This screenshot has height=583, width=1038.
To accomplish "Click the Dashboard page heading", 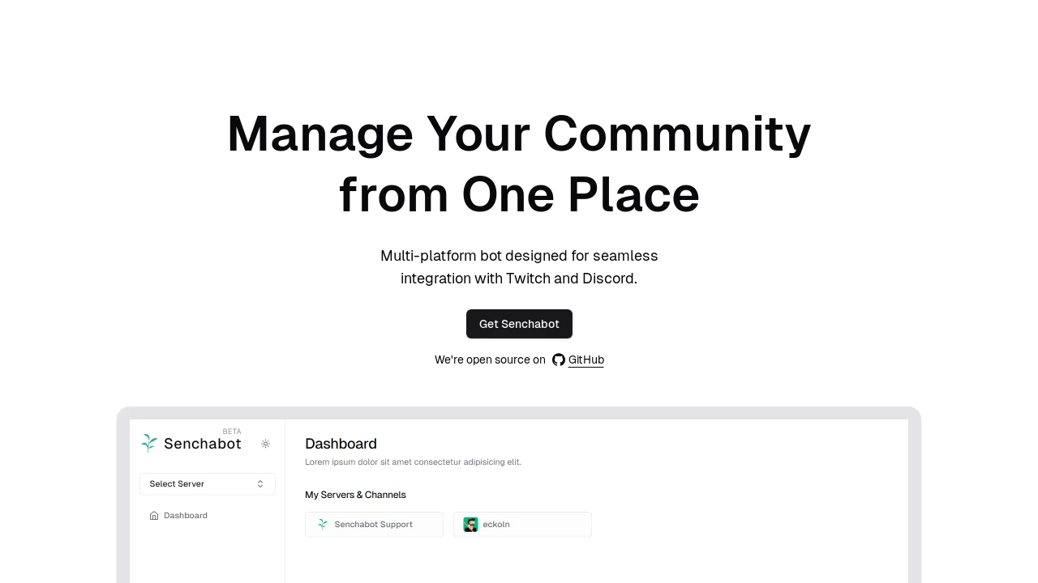I will [x=341, y=444].
